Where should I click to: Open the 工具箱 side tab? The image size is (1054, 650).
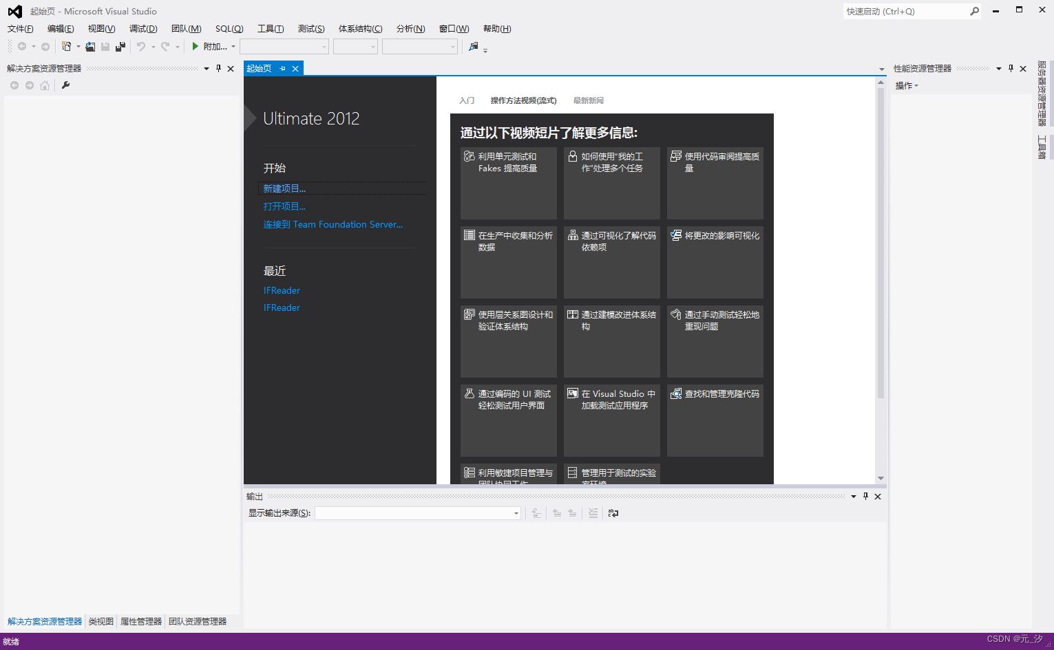(1042, 147)
